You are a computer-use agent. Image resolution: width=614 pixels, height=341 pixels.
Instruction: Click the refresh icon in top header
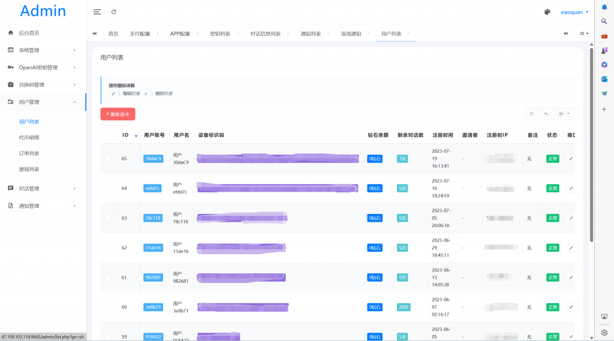tap(114, 12)
